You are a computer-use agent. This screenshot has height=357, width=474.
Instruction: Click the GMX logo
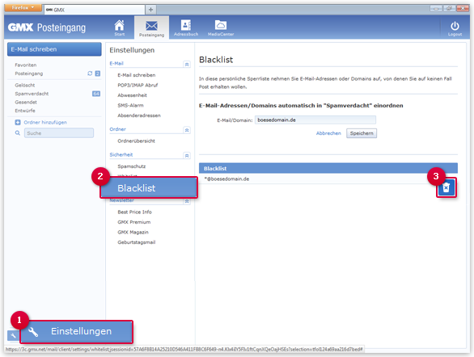point(20,27)
